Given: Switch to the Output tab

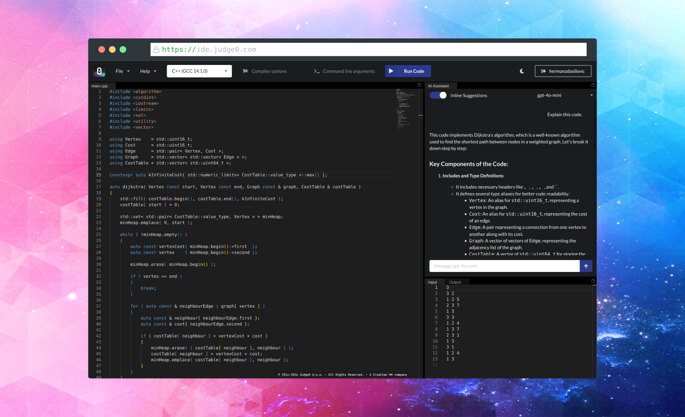Looking at the screenshot, I should 455,282.
